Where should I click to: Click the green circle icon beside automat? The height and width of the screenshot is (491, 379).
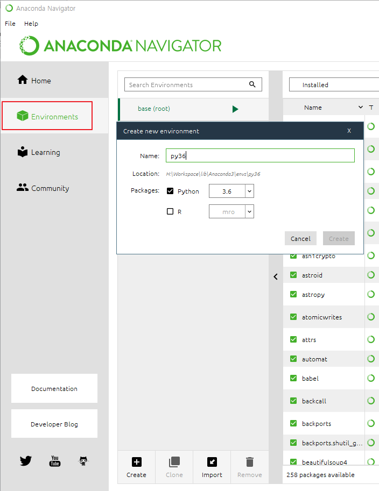[x=371, y=359]
